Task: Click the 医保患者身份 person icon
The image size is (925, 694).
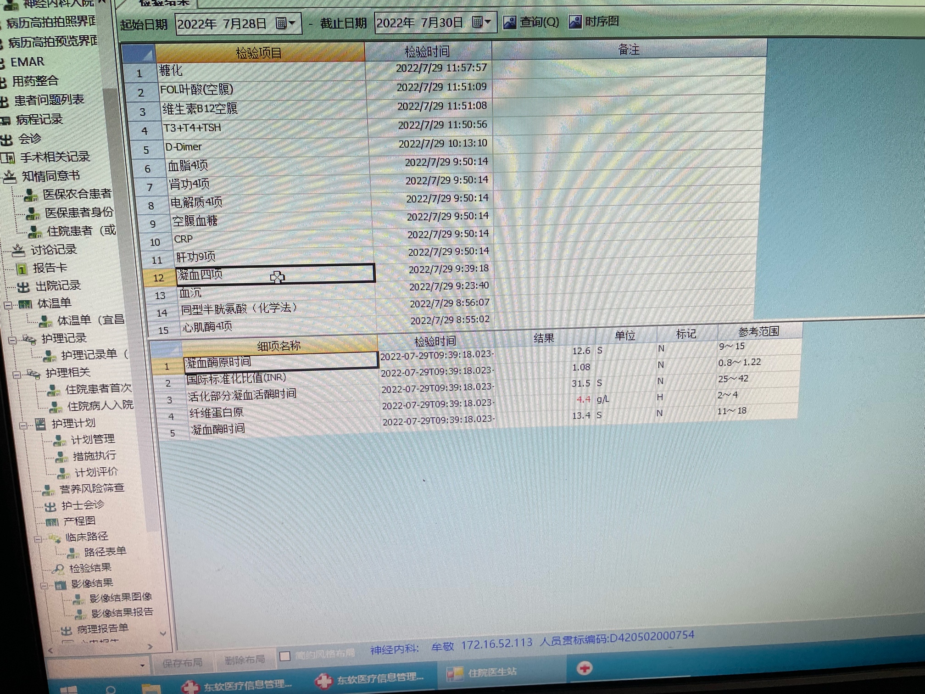Action: tap(33, 213)
